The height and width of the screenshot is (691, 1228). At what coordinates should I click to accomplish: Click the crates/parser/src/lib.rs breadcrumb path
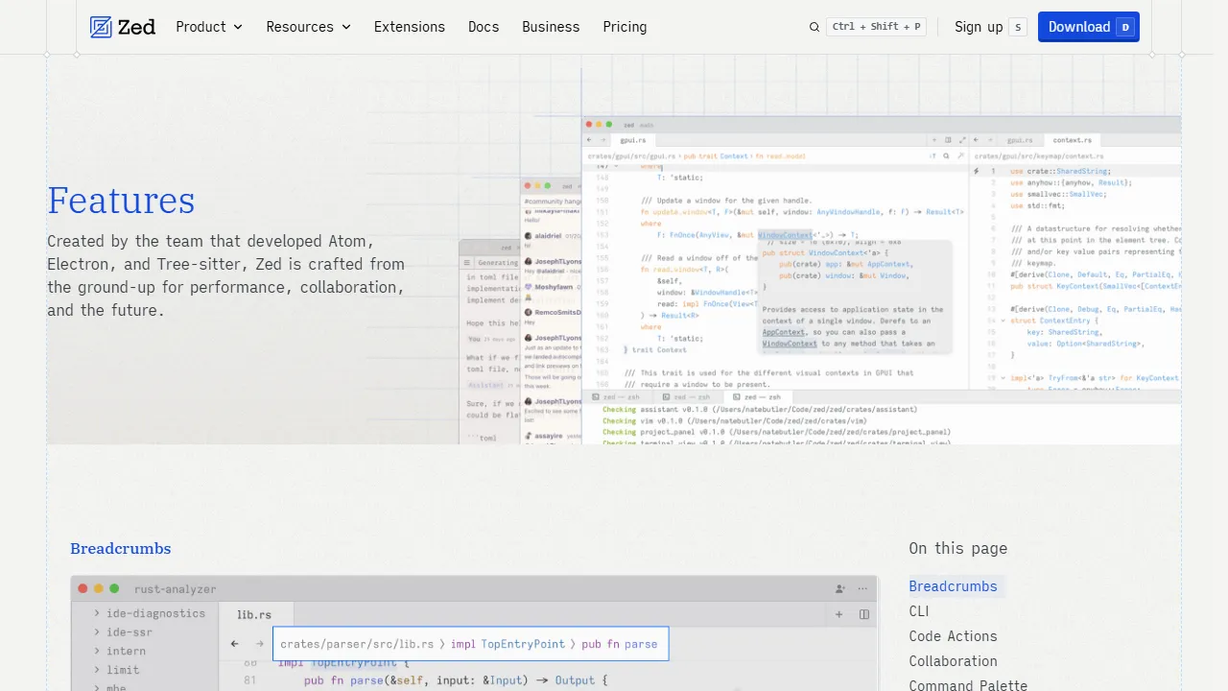point(357,644)
